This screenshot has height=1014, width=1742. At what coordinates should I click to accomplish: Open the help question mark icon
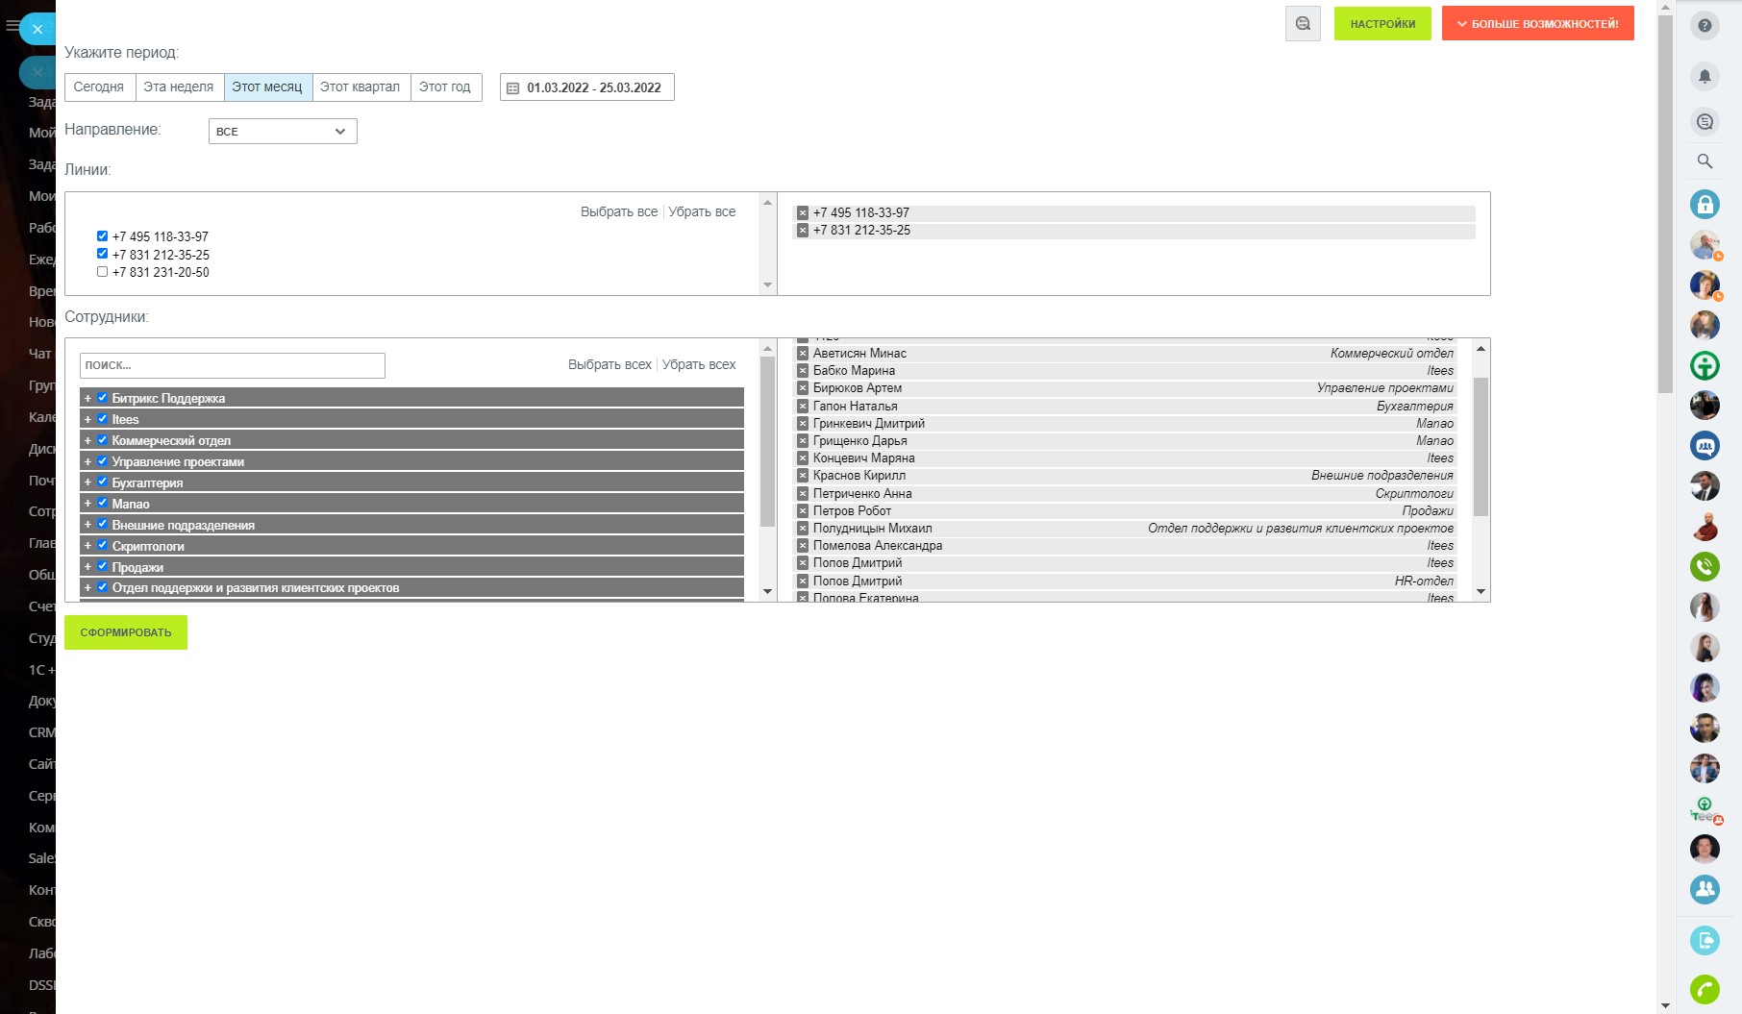(1705, 25)
